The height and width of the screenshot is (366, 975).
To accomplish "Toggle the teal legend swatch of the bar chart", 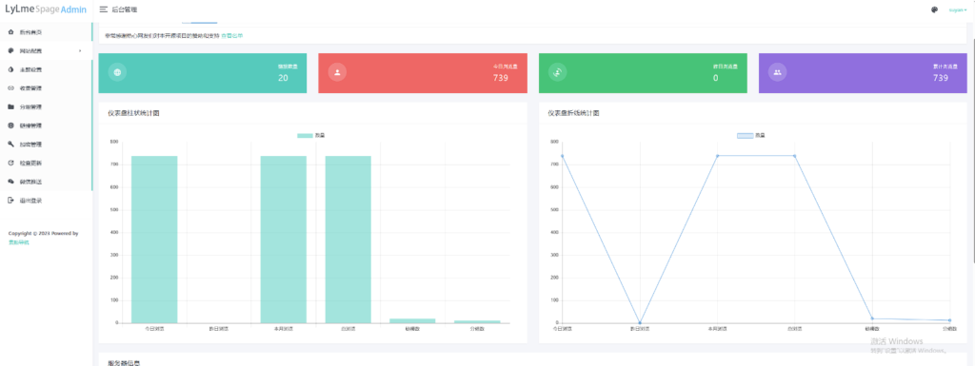I will pyautogui.click(x=305, y=135).
